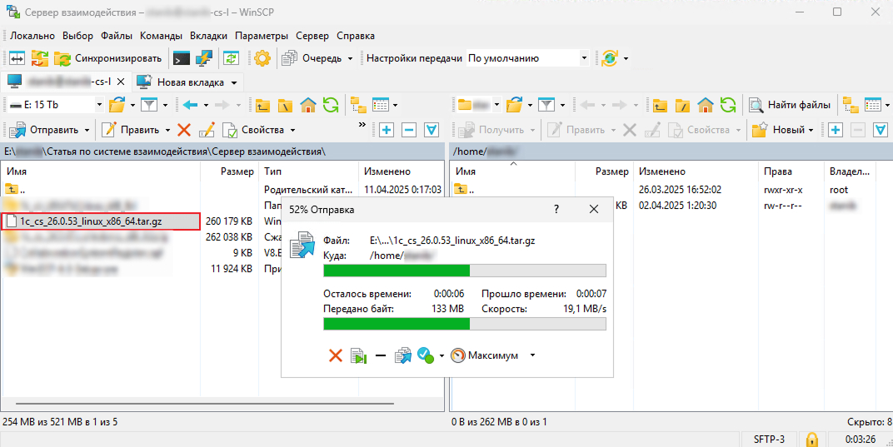The image size is (893, 447).
Task: Go back in local panel with blue arrow
Action: 192,105
